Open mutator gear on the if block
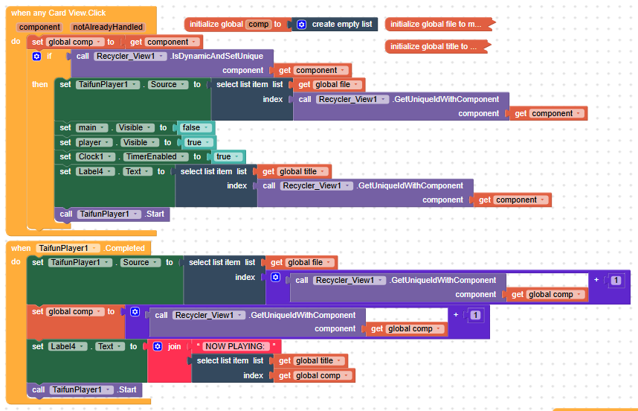Viewport: 638px width, 411px height. [36, 56]
